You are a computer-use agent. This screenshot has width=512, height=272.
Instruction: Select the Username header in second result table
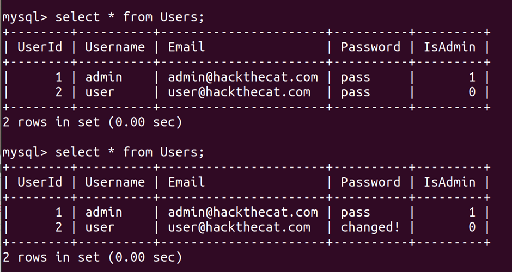point(115,182)
